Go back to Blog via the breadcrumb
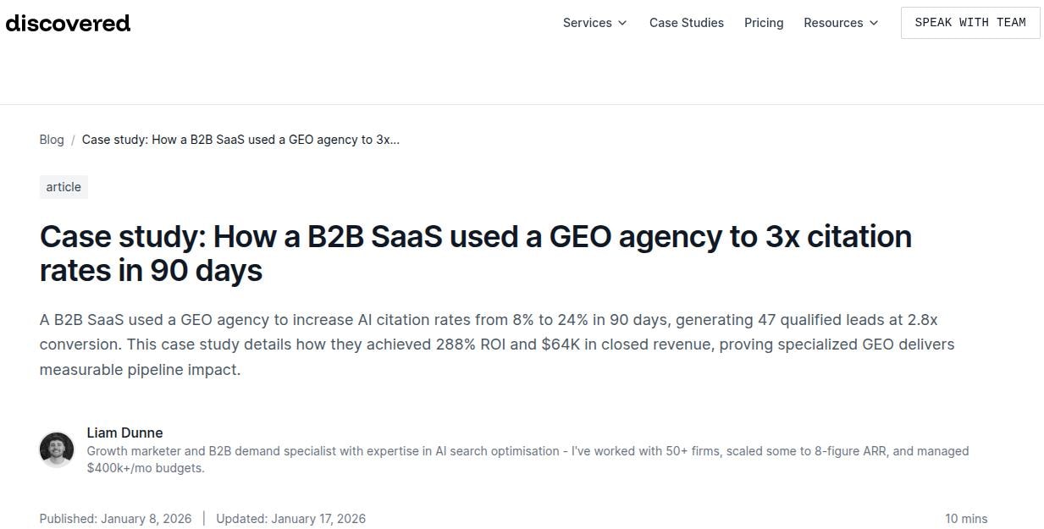Viewport: 1044px width, 529px height. [x=52, y=139]
